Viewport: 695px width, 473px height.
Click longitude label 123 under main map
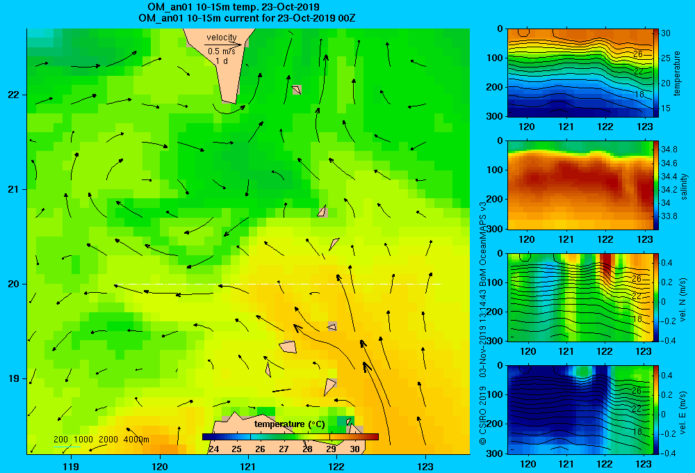pyautogui.click(x=425, y=466)
